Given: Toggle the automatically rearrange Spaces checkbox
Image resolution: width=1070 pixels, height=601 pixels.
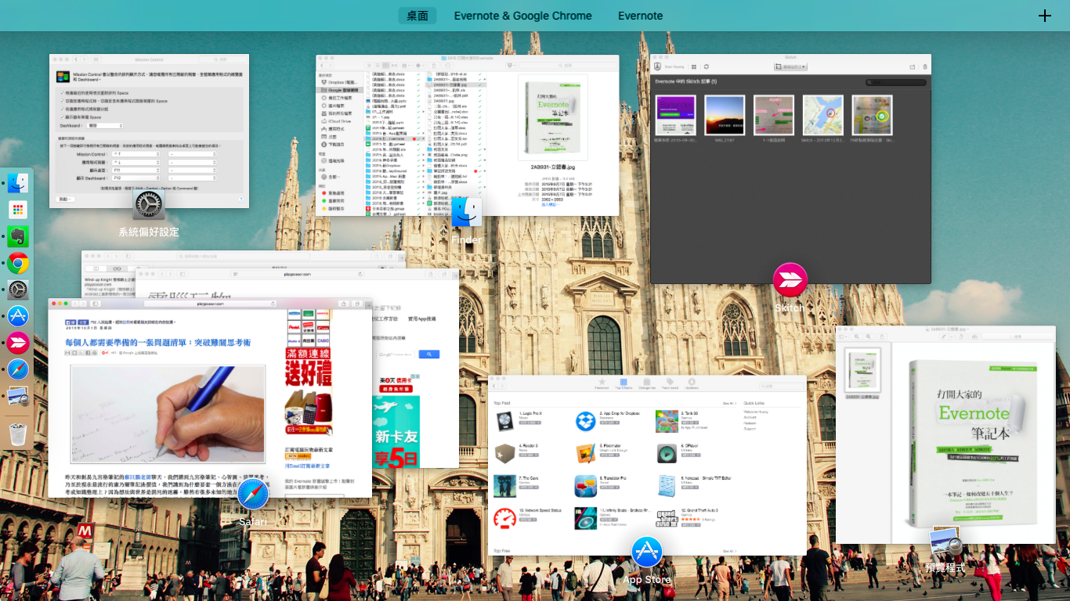Looking at the screenshot, I should [63, 92].
